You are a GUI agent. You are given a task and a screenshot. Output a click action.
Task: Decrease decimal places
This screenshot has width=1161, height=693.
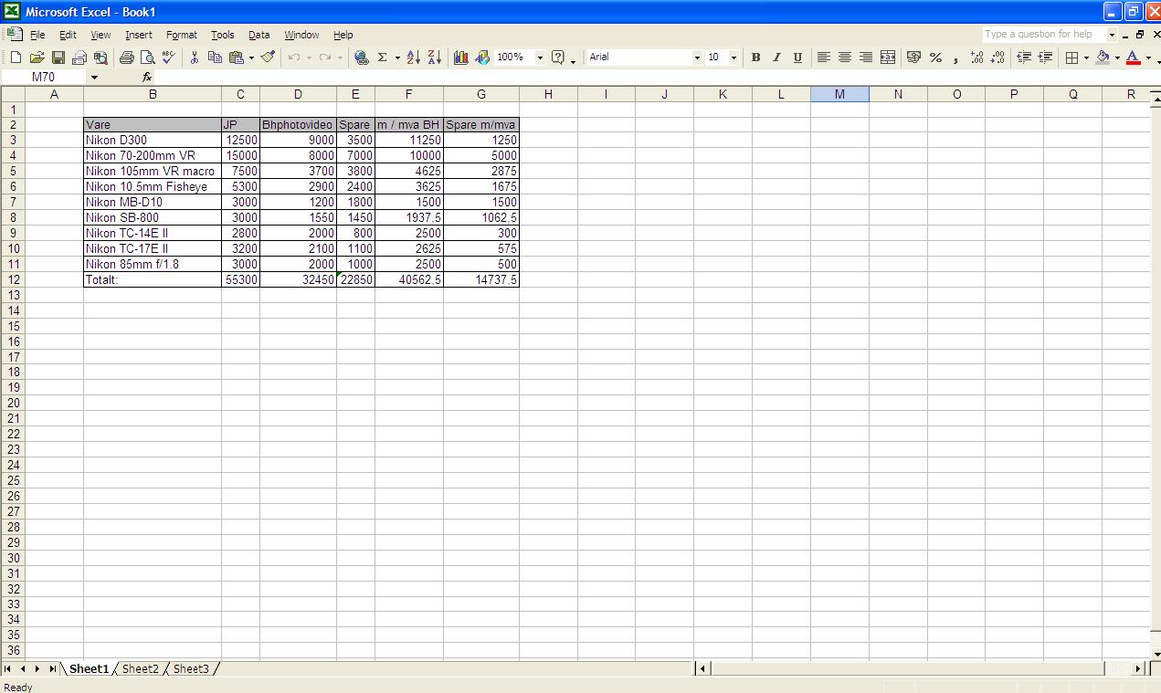point(998,58)
